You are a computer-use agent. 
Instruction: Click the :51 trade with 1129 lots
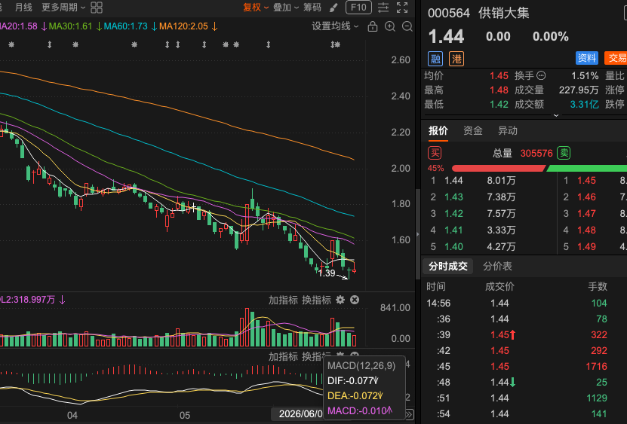524,398
